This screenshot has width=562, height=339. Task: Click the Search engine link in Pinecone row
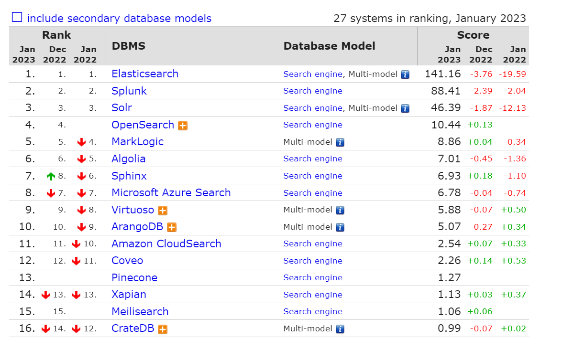click(312, 277)
